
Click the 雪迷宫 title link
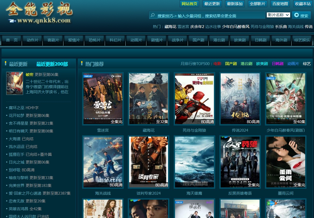pyautogui.click(x=103, y=130)
